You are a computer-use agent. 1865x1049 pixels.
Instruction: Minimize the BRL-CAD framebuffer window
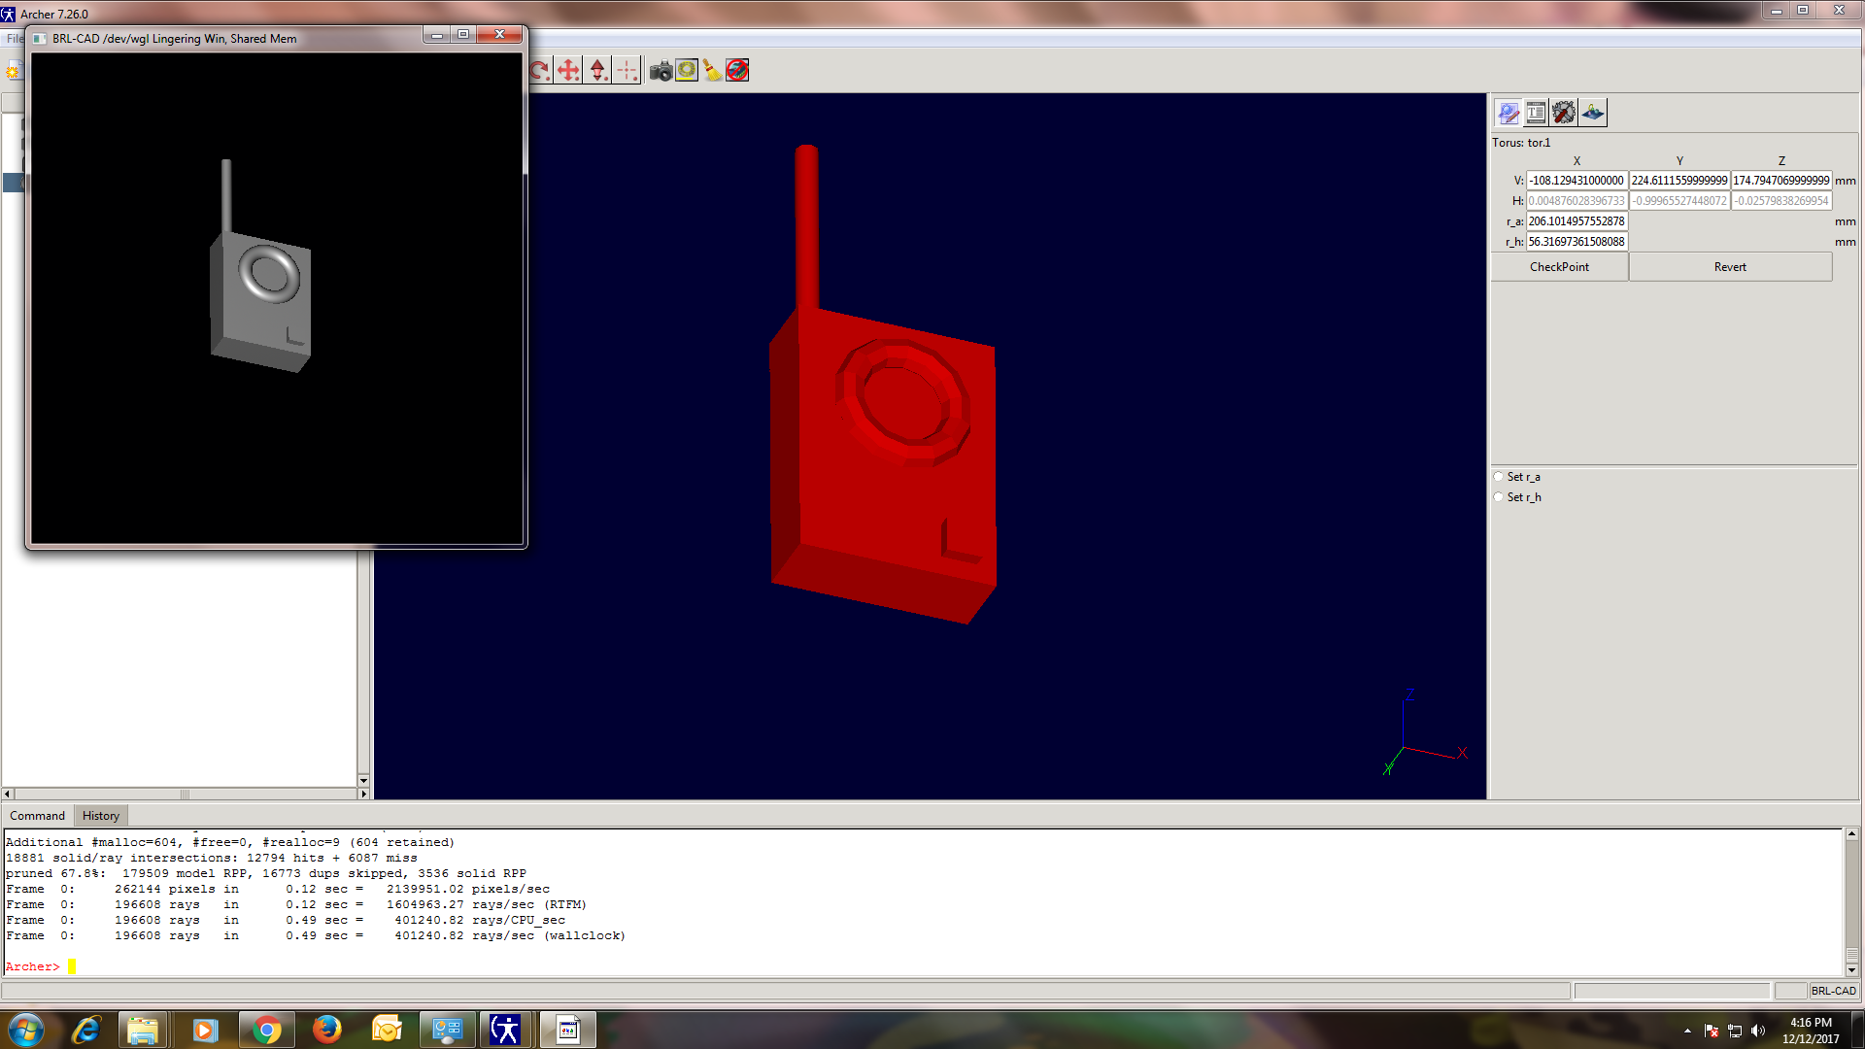[x=437, y=35]
